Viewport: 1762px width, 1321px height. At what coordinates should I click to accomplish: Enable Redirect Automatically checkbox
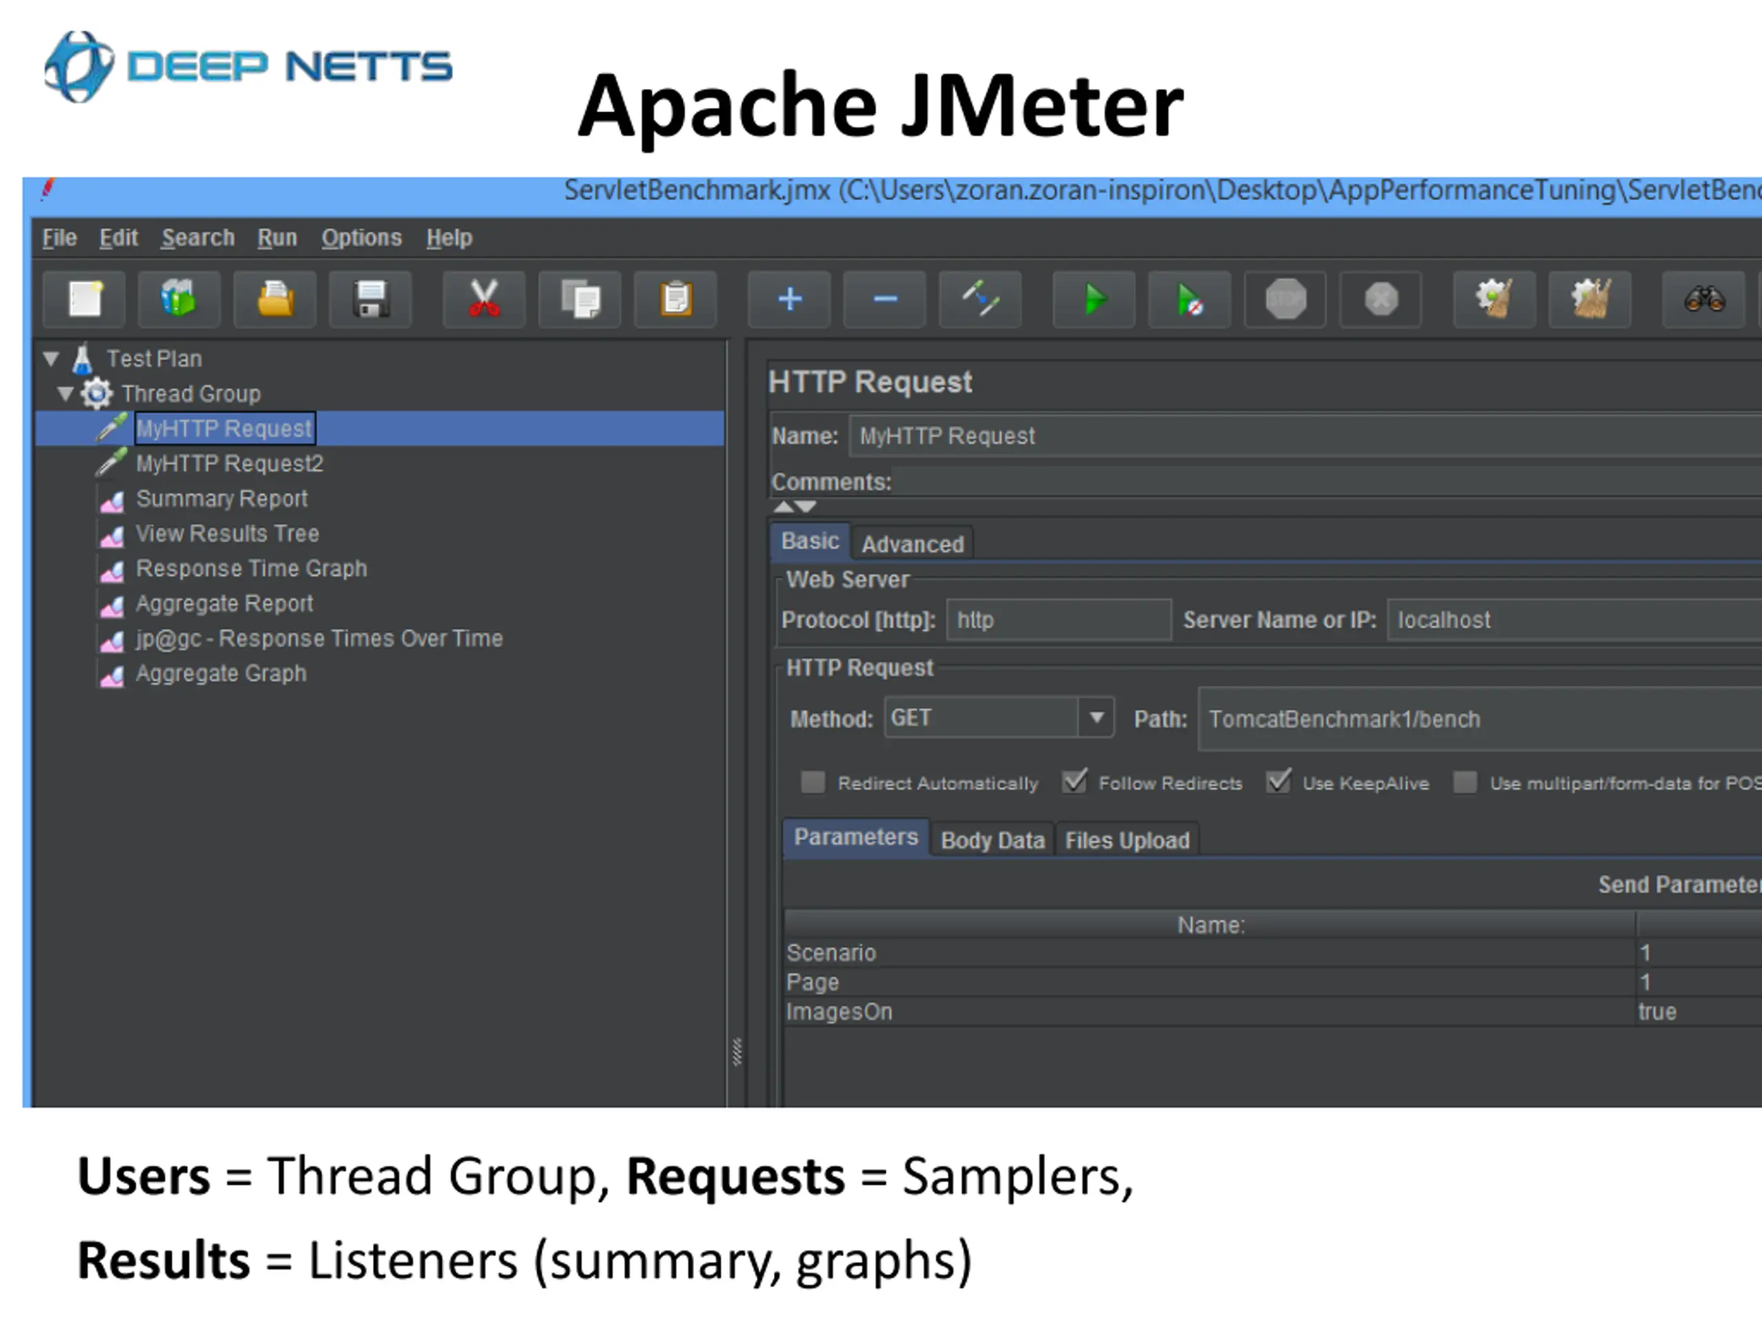pos(812,782)
